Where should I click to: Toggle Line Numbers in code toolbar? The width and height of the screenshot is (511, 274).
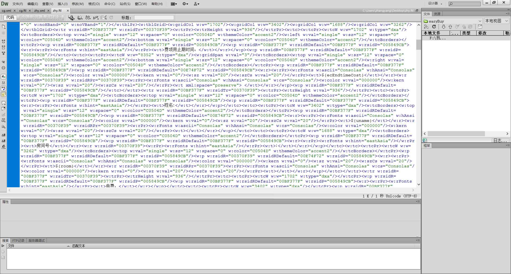(3, 76)
